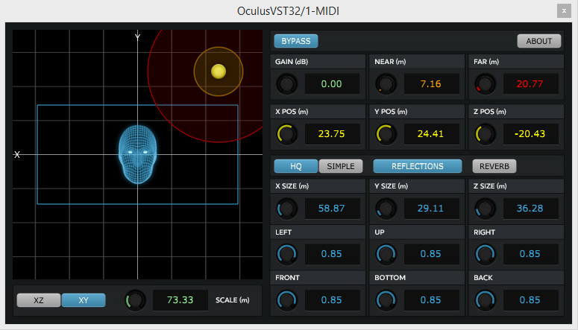Toggle the BYPASS button
This screenshot has height=330, width=578.
point(296,41)
